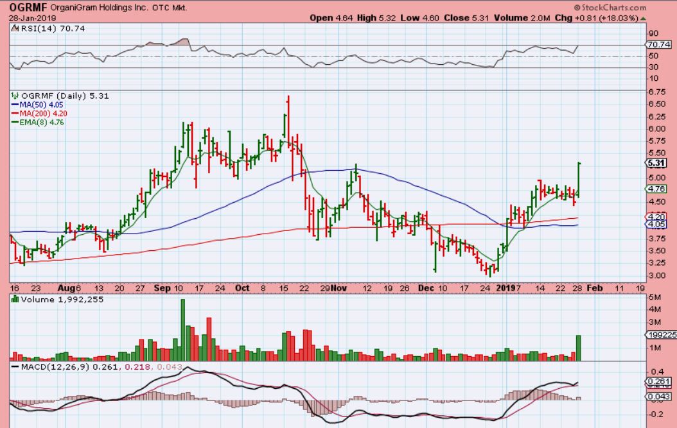Click the Volume 2.0M value in header
Screen dimensions: 677x428
tap(522, 18)
